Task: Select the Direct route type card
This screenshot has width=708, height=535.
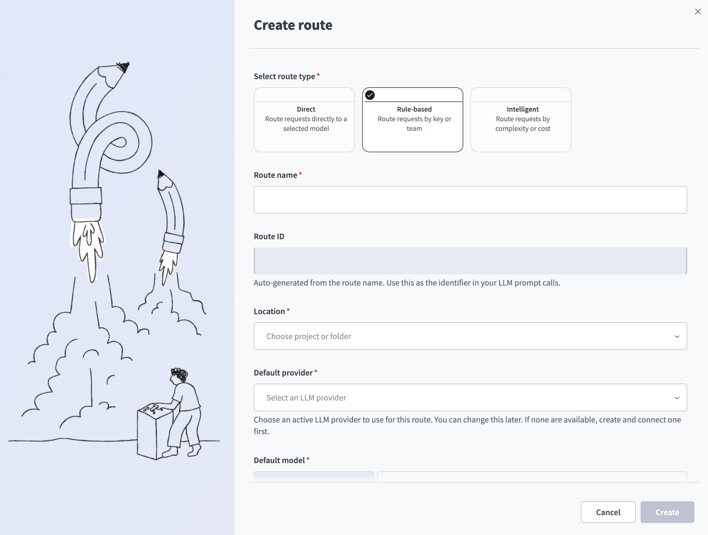Action: (x=304, y=120)
